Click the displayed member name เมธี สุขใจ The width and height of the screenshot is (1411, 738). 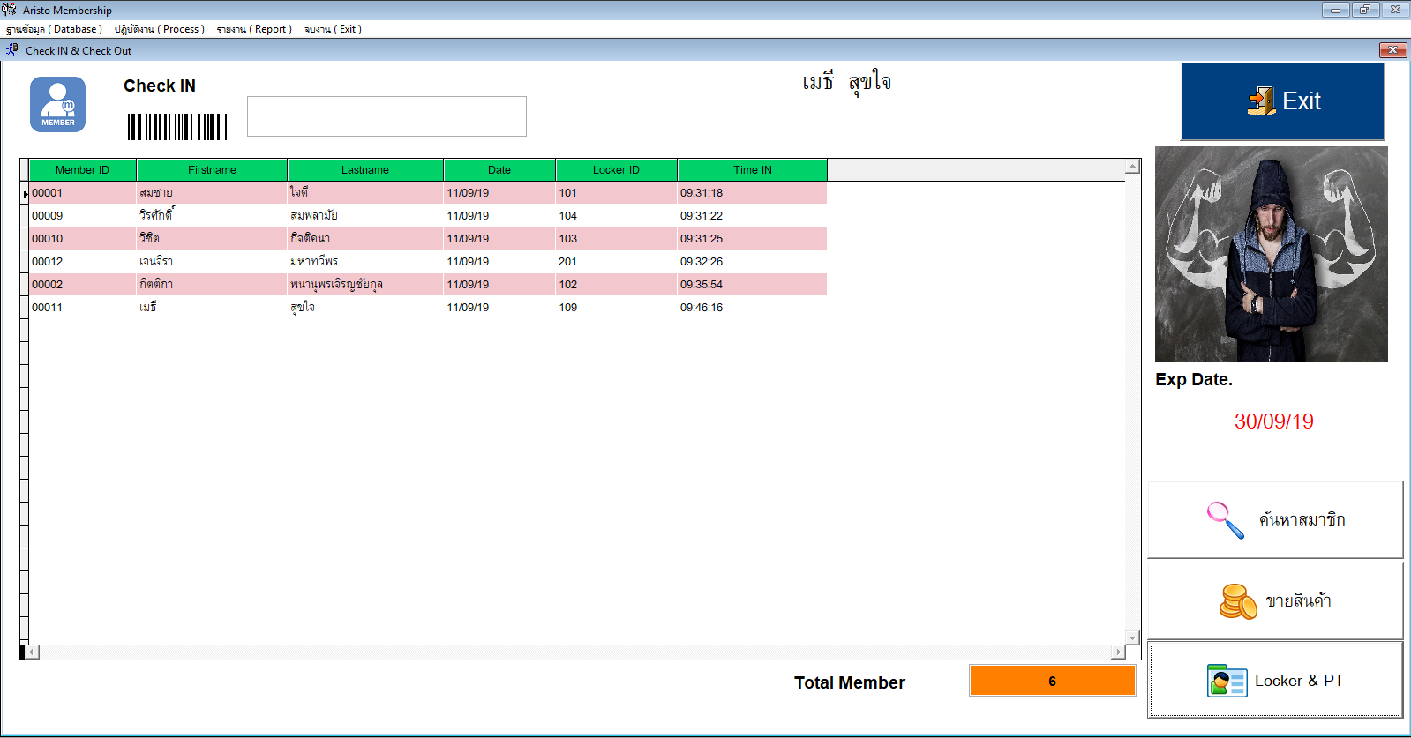(846, 83)
